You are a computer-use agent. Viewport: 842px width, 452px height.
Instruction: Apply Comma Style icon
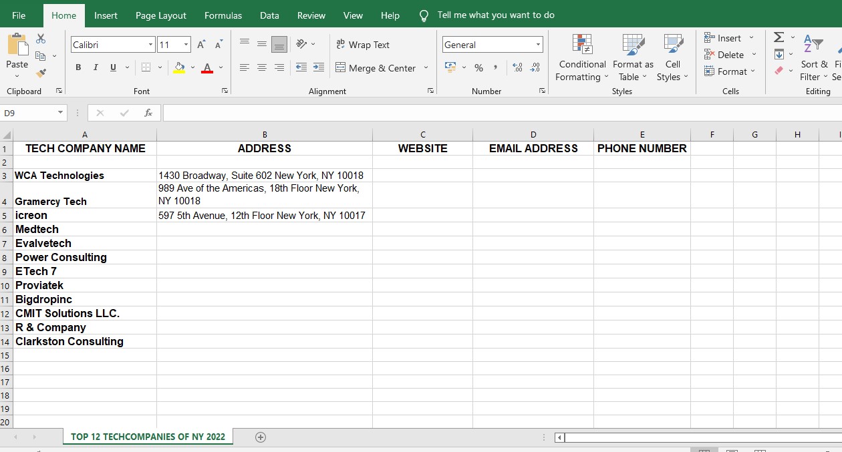[495, 67]
